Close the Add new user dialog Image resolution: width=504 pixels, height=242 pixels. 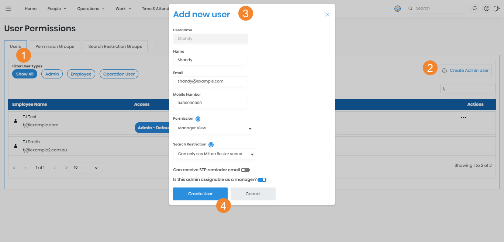[327, 15]
